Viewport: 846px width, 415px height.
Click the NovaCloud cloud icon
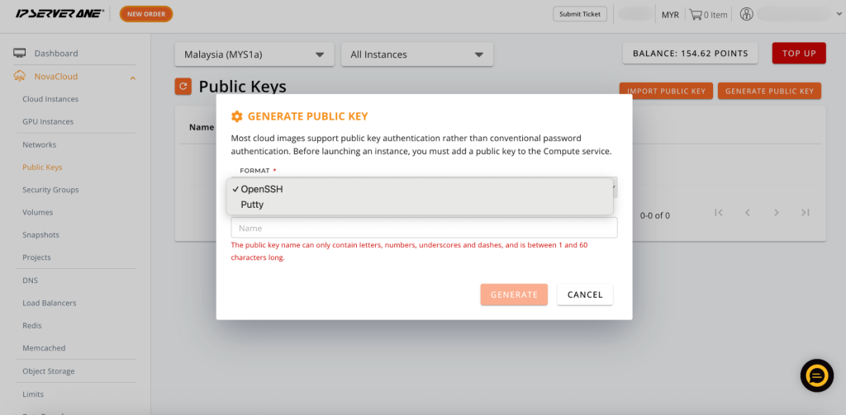tap(20, 77)
